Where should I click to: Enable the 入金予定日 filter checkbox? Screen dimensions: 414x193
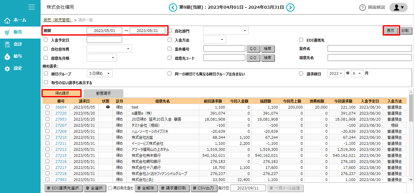(x=46, y=40)
